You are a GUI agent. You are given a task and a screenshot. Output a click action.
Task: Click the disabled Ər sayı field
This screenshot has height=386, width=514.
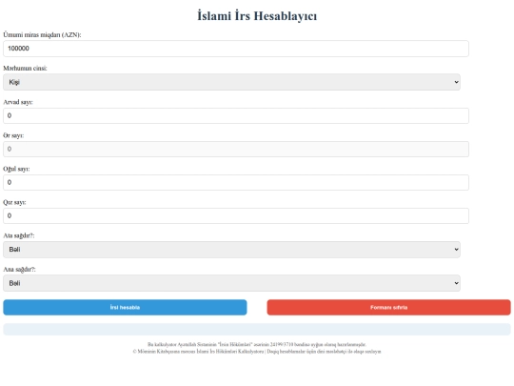(236, 149)
